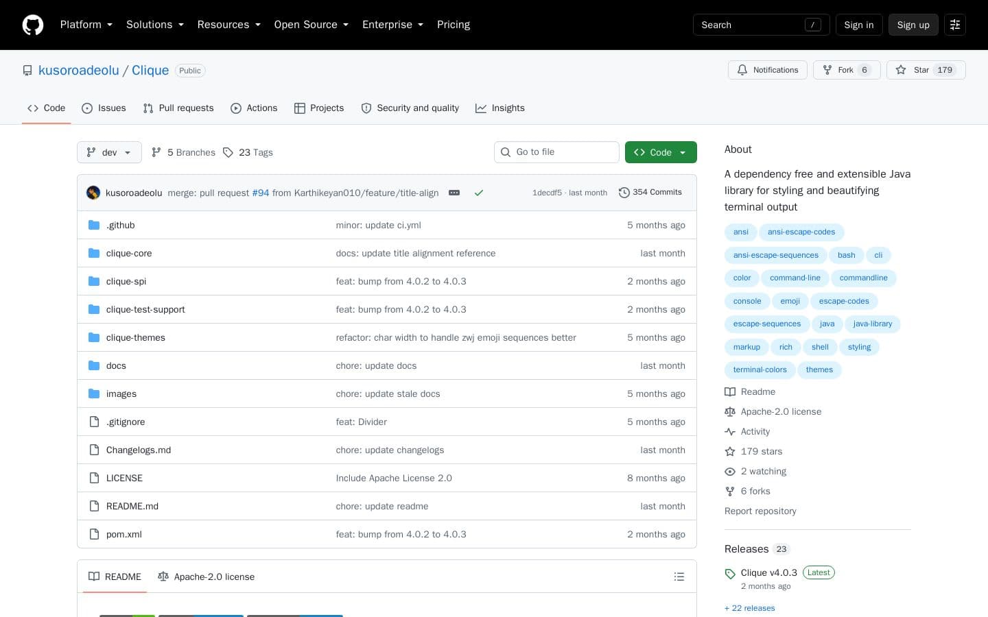Star the Clique repository
Viewport: 988px width, 617px height.
[x=926, y=70]
